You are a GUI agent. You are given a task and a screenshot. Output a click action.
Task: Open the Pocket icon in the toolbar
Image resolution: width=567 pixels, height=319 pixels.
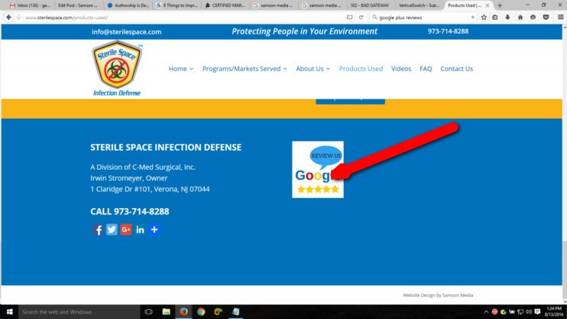point(546,18)
